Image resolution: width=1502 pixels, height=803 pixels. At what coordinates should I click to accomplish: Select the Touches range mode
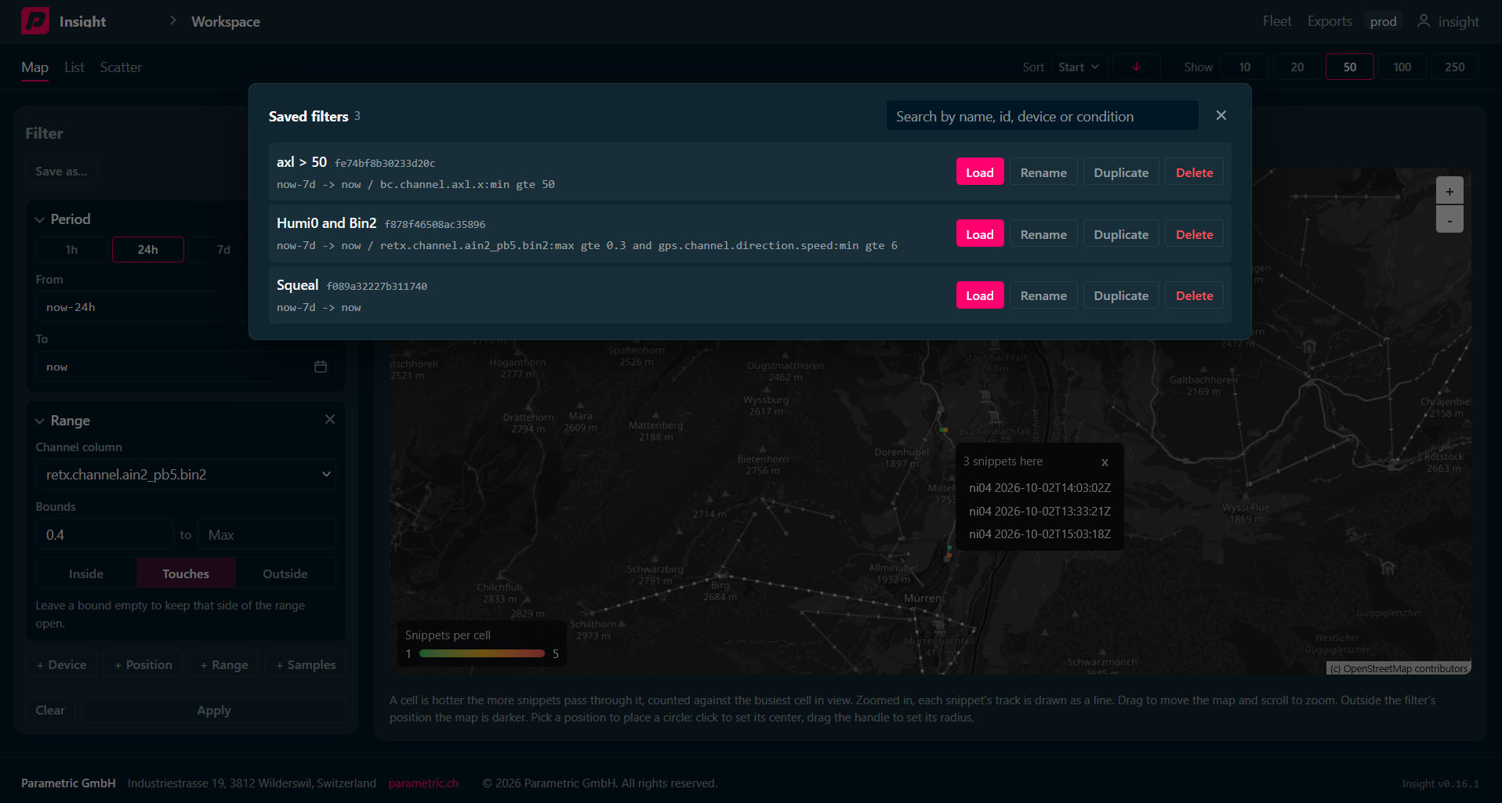click(x=186, y=573)
